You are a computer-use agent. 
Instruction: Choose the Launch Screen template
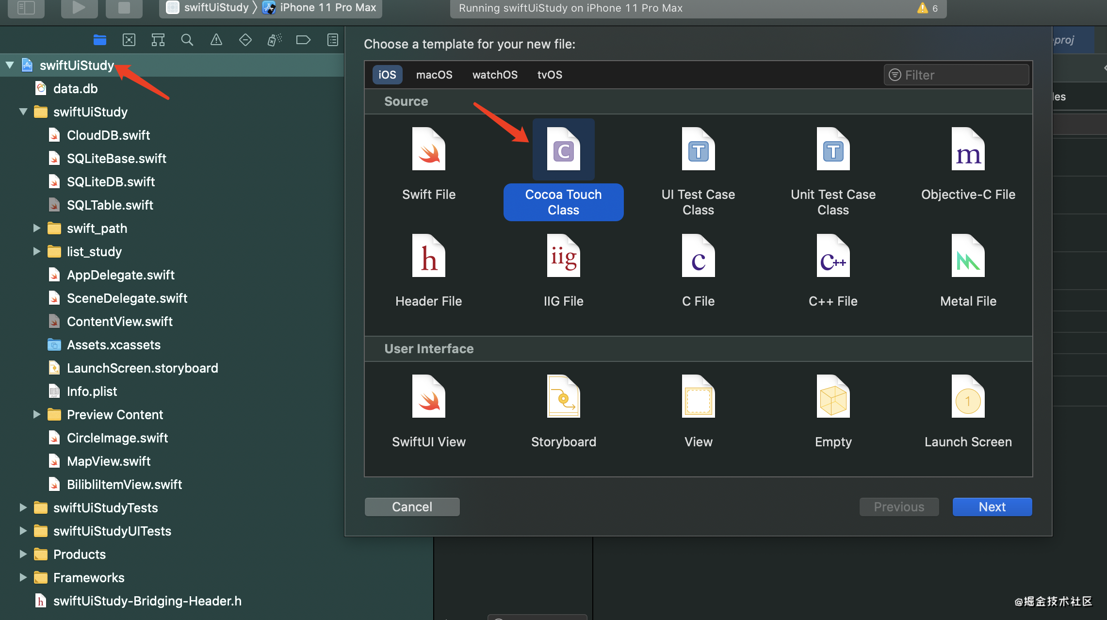click(x=968, y=412)
